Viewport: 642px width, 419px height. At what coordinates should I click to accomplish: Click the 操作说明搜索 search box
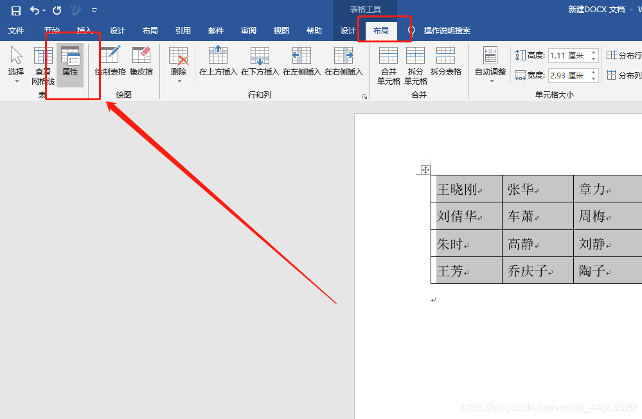click(447, 31)
